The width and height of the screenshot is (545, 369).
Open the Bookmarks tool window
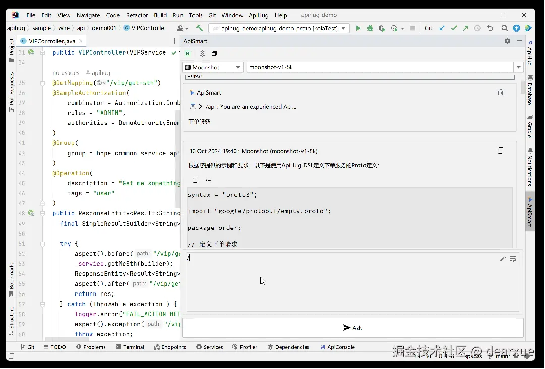11,279
